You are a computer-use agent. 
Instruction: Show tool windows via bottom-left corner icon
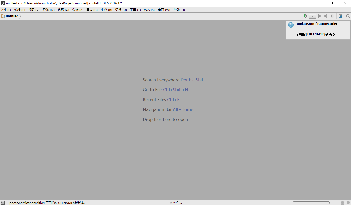[x=2, y=203]
